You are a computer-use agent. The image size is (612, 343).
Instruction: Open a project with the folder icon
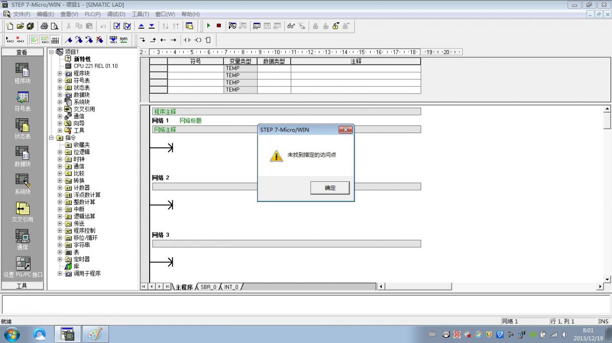(x=20, y=26)
